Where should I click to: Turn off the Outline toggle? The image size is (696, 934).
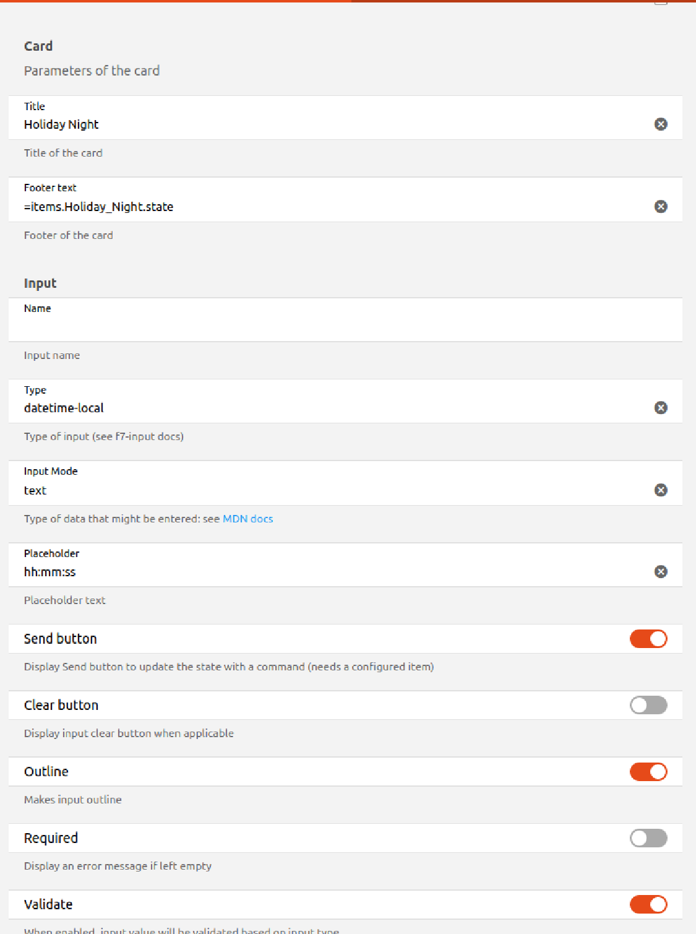[648, 772]
